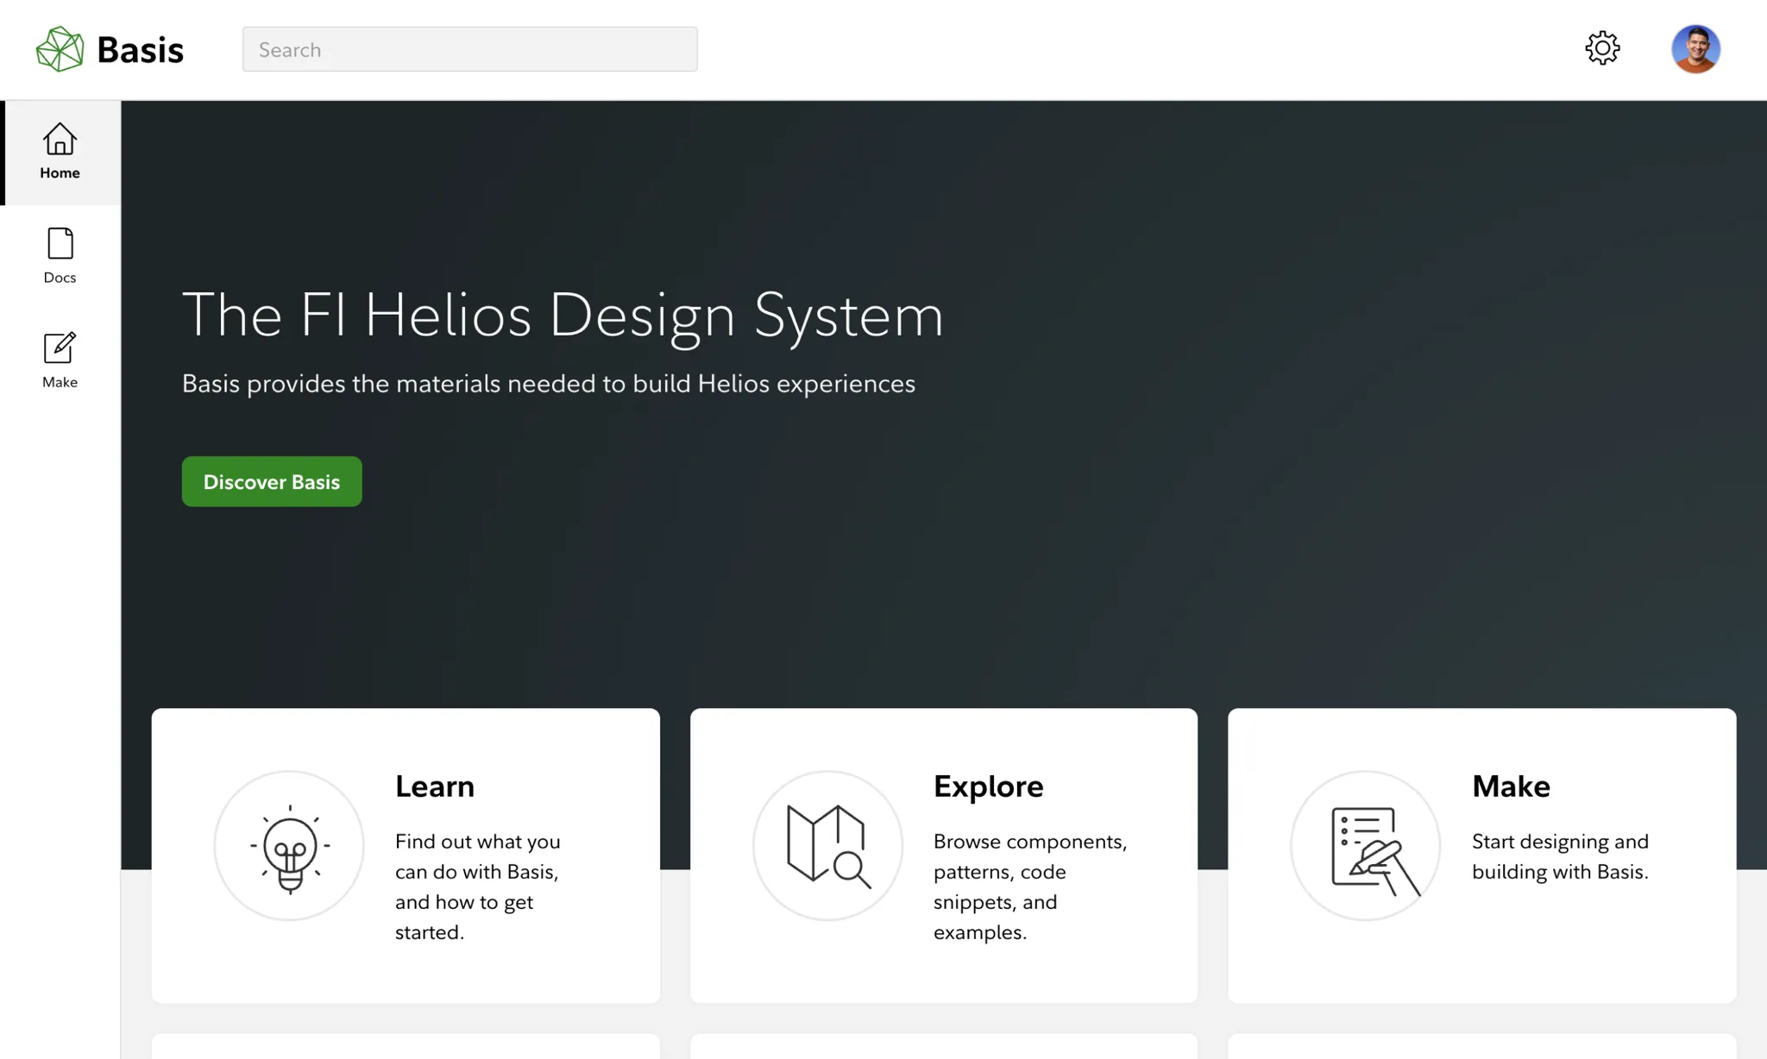This screenshot has width=1767, height=1059.
Task: Open the Make card heading
Action: click(x=1511, y=786)
